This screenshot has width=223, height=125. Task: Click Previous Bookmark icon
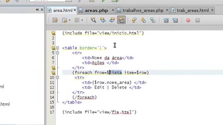(134, 20)
